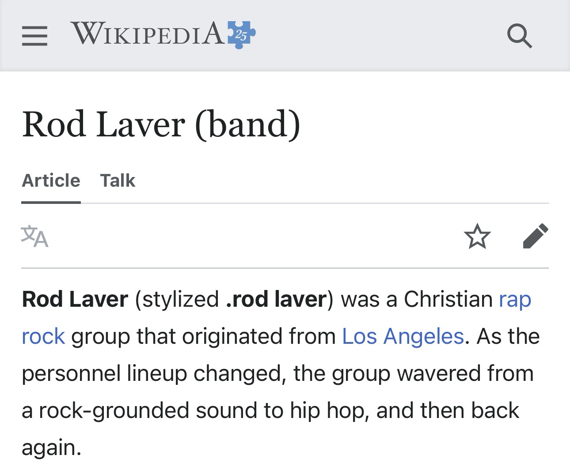Click the pencil edit icon
570x474 pixels.
535,236
